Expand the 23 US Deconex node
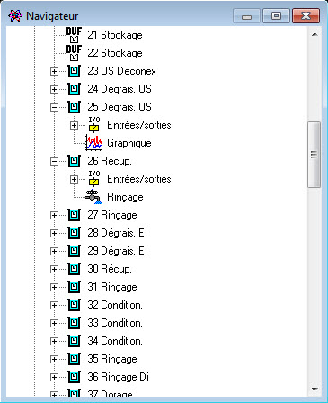 (54, 71)
